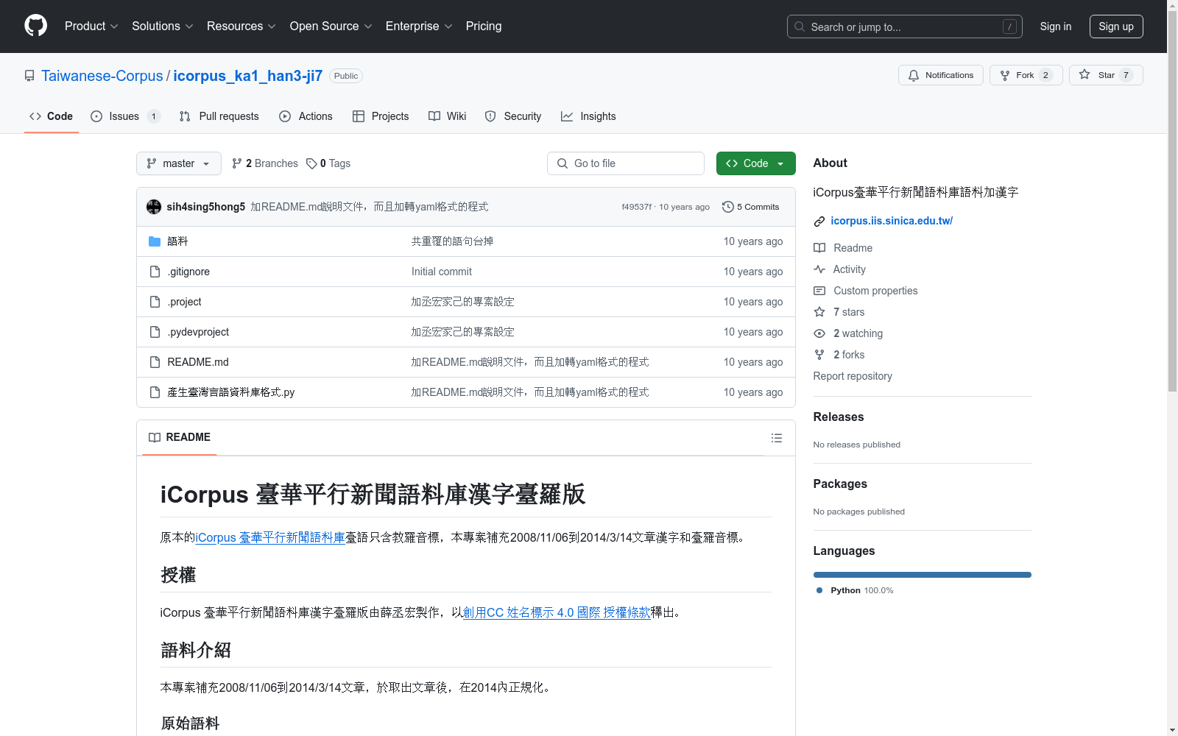Viewport: 1178px width, 736px height.
Task: Switch to the Issues tab
Action: [x=125, y=116]
